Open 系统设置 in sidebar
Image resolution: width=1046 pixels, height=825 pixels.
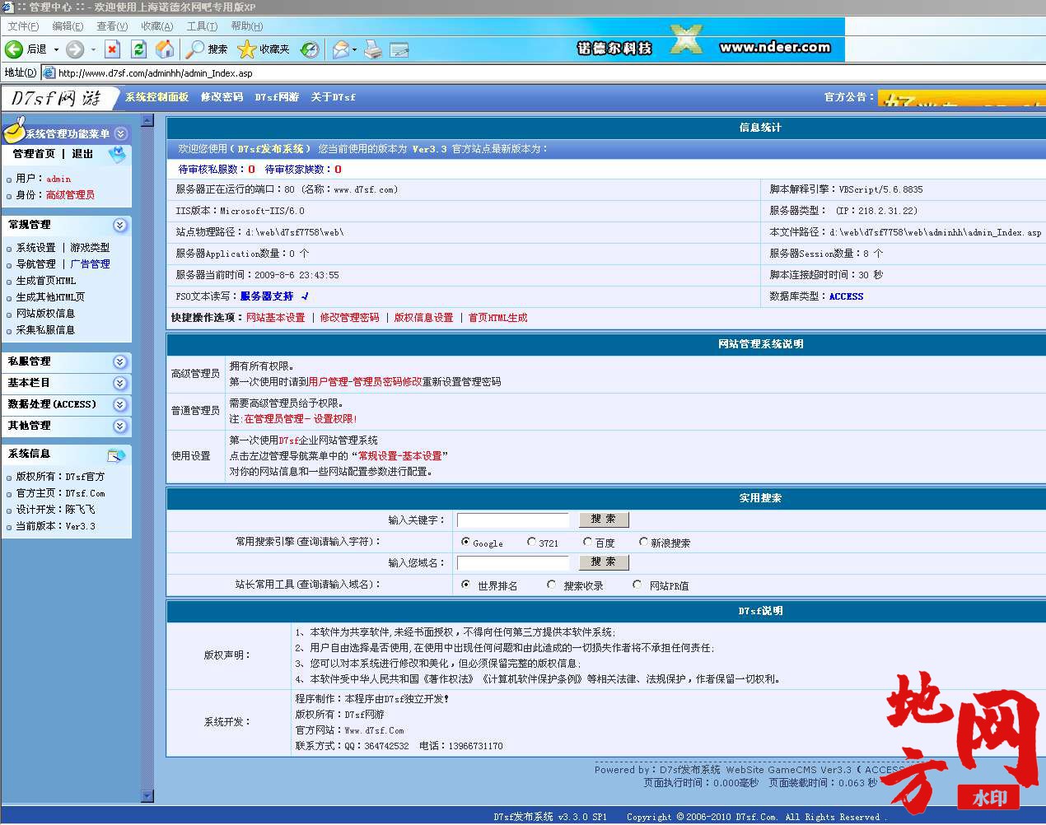point(36,247)
